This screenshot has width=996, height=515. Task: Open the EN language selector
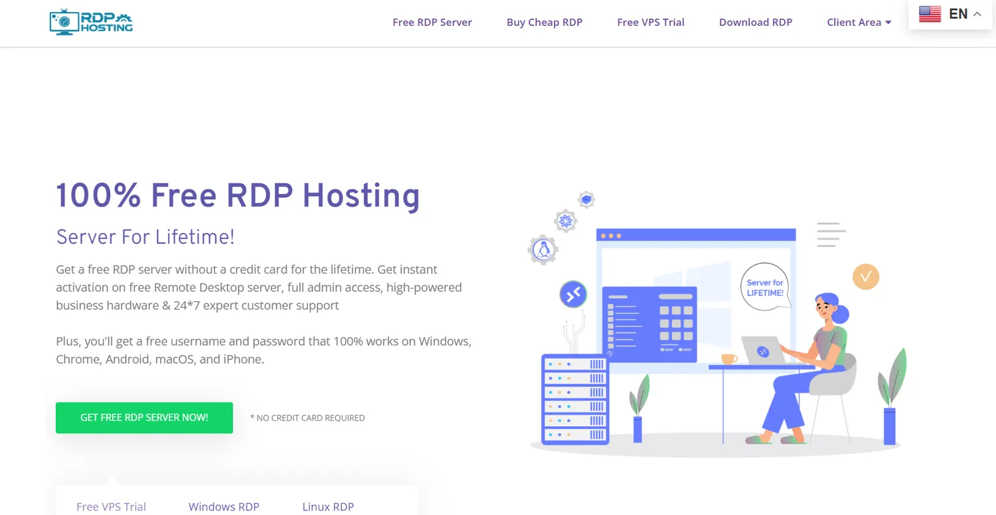(x=950, y=14)
